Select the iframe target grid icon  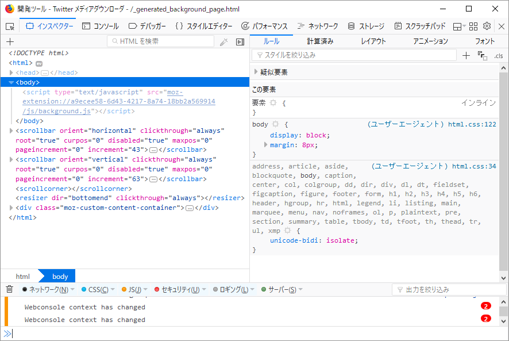473,26
